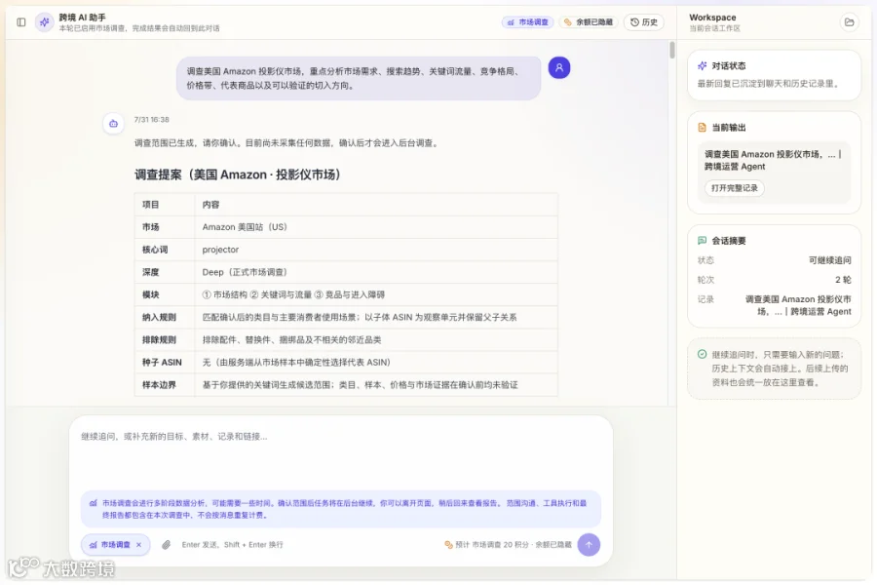Click the 对话状态 sparkle icon
Screen dimensions: 877x585
tap(702, 66)
